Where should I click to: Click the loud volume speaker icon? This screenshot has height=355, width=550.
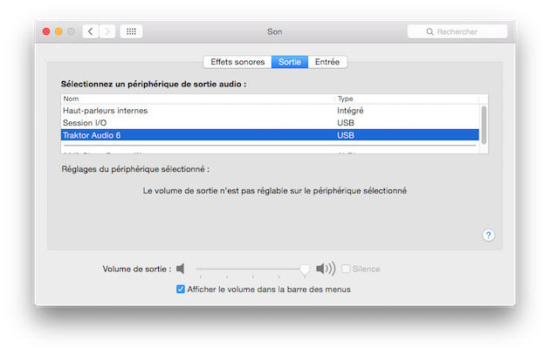326,269
